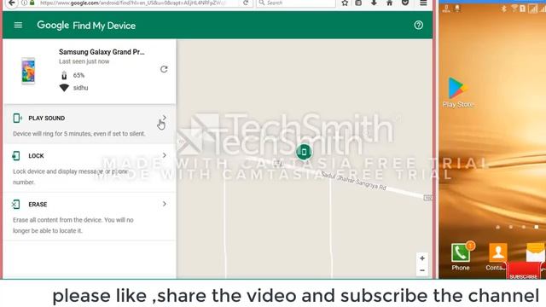Screen dimensions: 546x307
Task: Open the Phone app on phone screen
Action: tap(461, 257)
